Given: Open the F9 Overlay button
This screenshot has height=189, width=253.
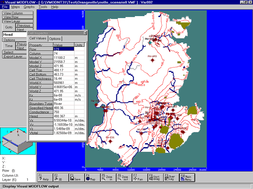Looking at the screenshot, I should click(x=171, y=178).
